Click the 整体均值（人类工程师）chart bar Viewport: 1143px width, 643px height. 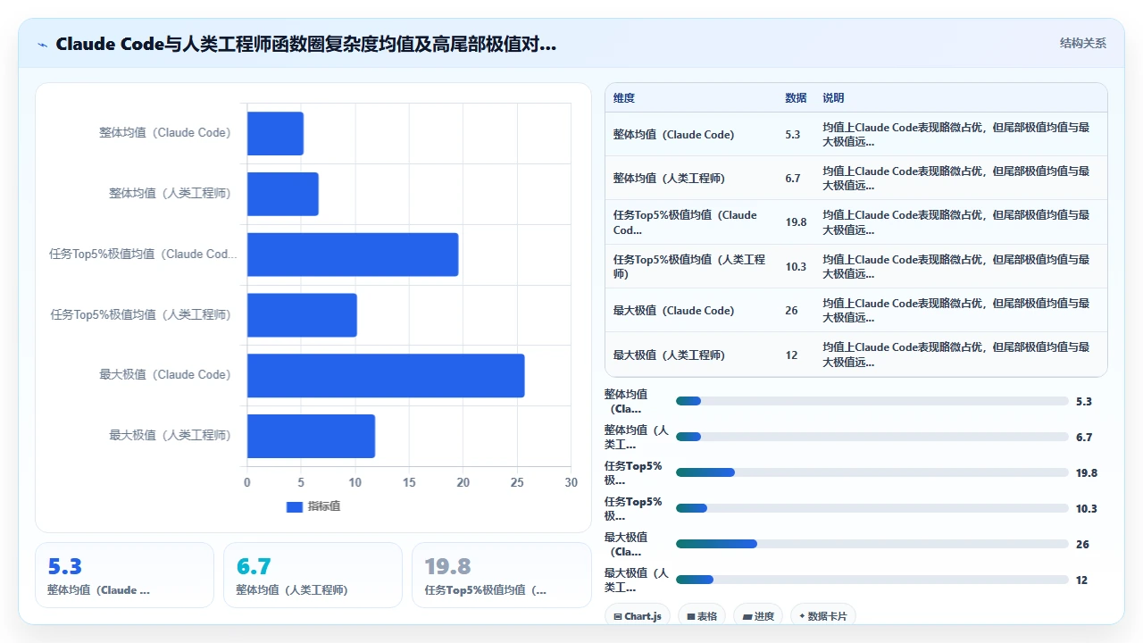(283, 194)
